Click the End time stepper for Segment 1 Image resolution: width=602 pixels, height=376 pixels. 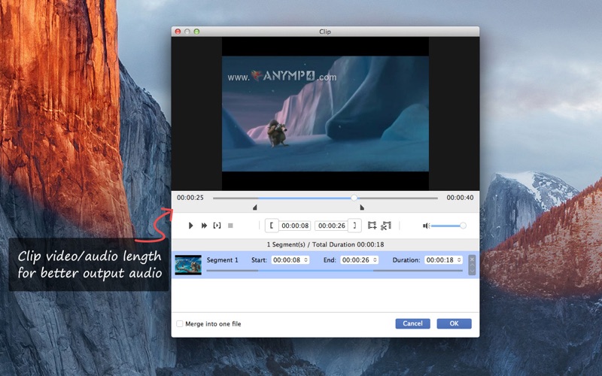pos(375,260)
